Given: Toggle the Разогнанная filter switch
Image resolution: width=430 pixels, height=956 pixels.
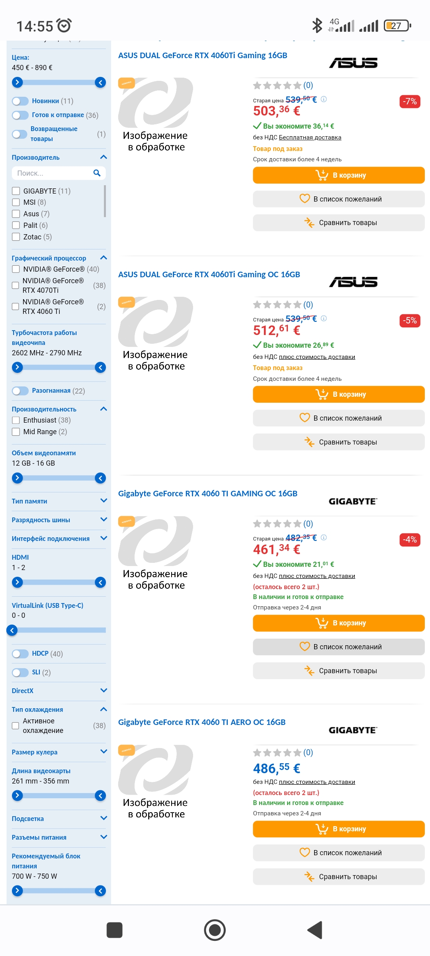Looking at the screenshot, I should click(20, 391).
